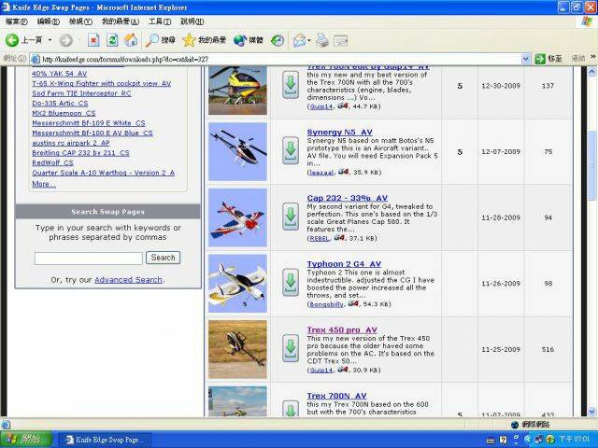Click page vertical scrollbar thumb
The height and width of the screenshot is (448, 598).
click(x=591, y=165)
